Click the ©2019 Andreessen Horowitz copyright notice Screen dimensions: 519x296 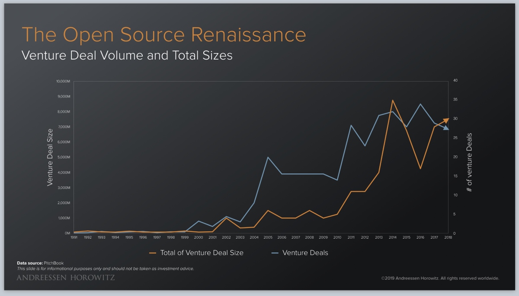click(x=440, y=278)
